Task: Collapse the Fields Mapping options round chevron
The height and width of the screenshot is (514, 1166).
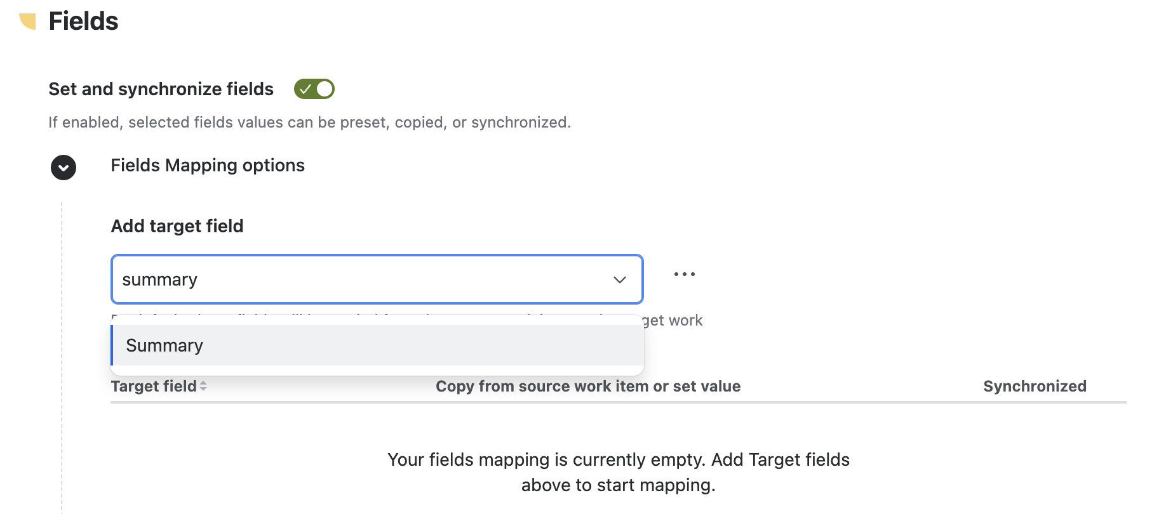Action: [64, 168]
